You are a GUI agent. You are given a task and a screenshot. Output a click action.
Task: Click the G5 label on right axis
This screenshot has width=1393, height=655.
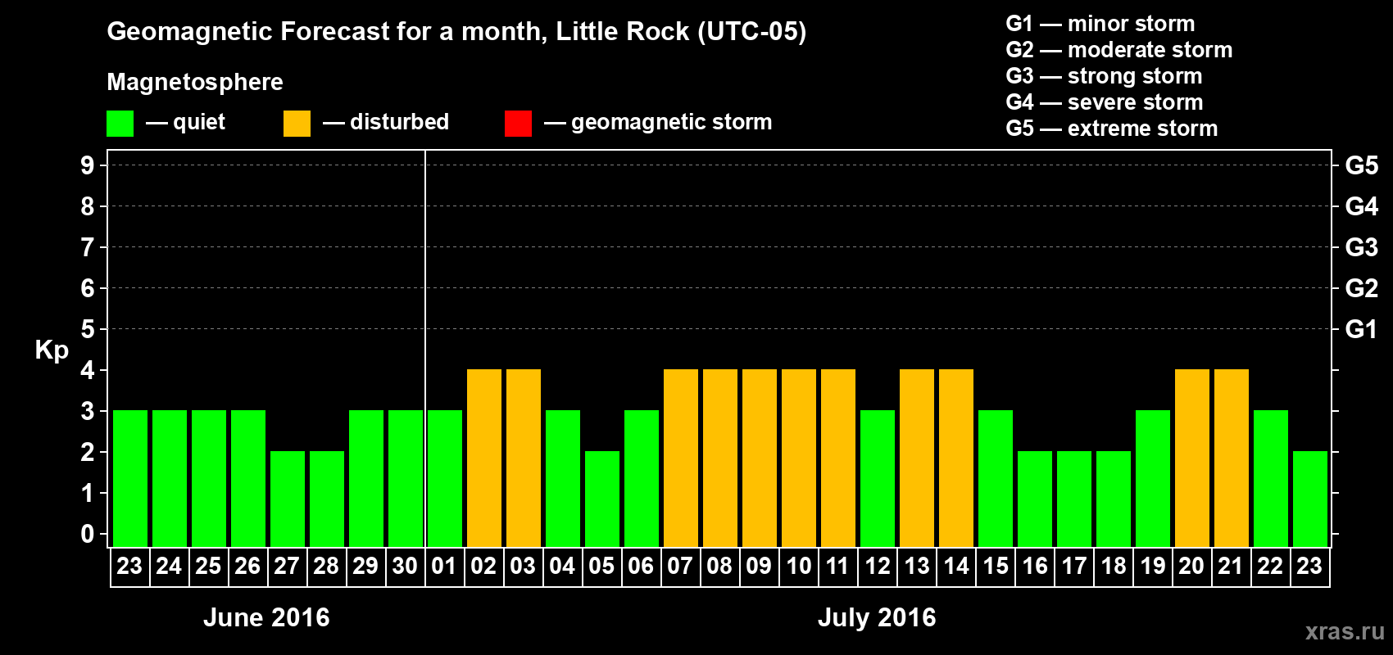pos(1362,165)
